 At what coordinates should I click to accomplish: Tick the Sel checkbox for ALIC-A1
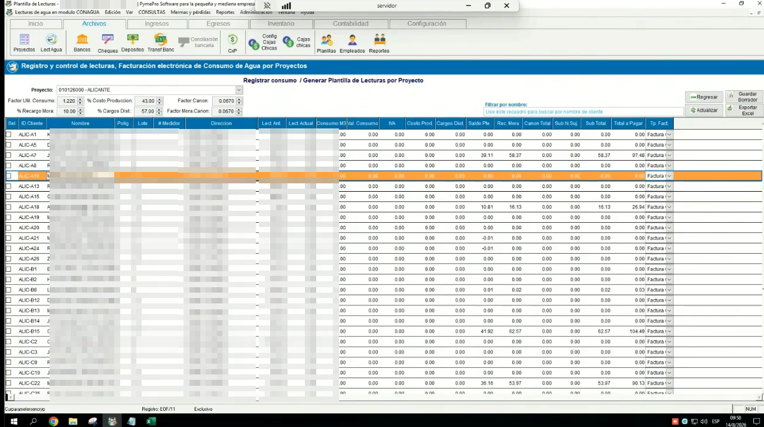9,134
